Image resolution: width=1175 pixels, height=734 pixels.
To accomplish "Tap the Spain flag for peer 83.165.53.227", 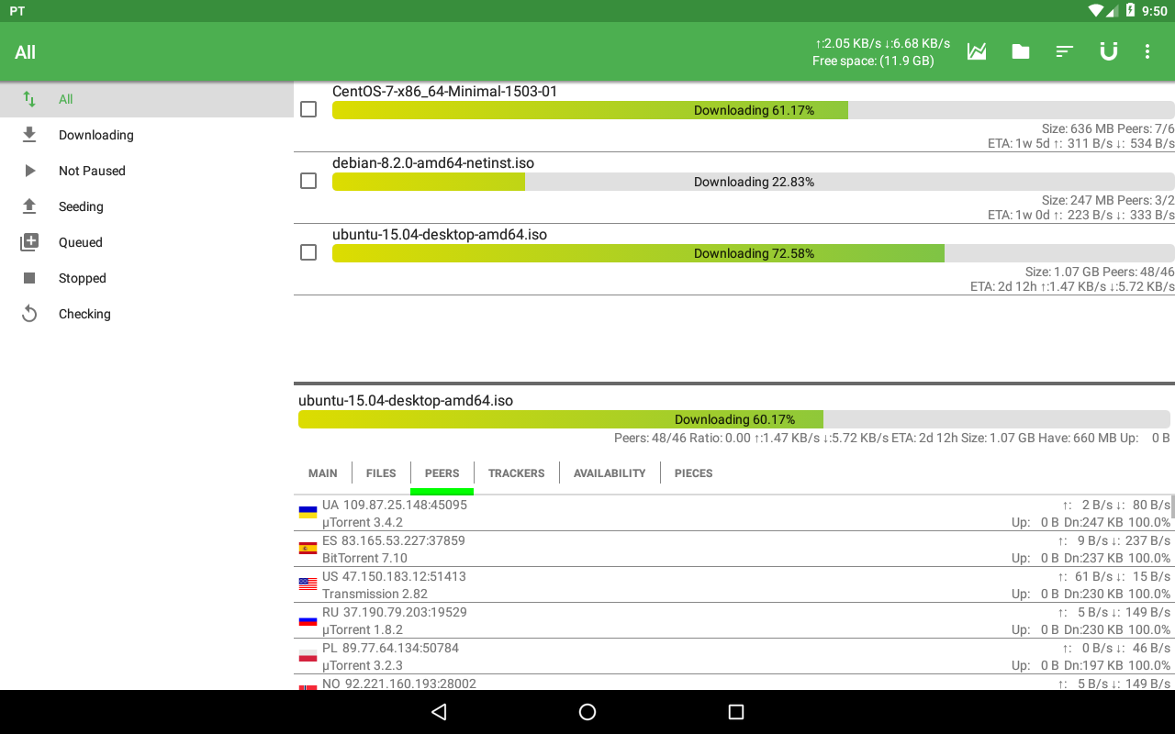I will pyautogui.click(x=308, y=549).
